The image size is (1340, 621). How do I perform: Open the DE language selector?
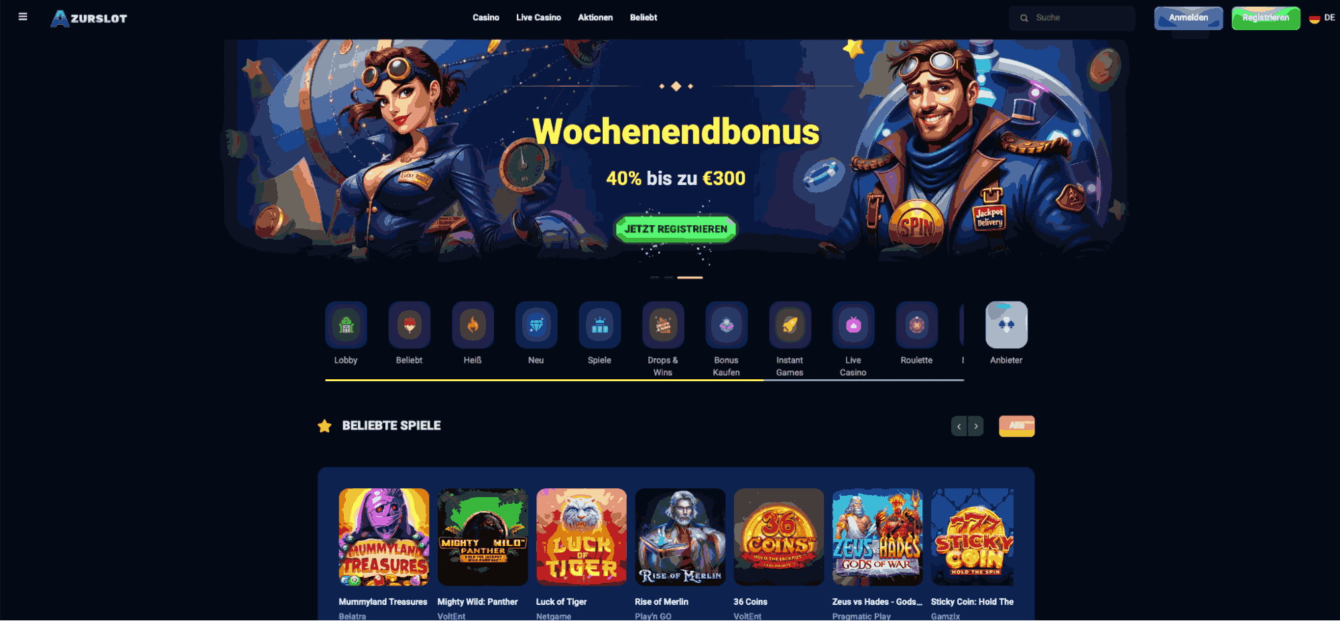tap(1322, 18)
